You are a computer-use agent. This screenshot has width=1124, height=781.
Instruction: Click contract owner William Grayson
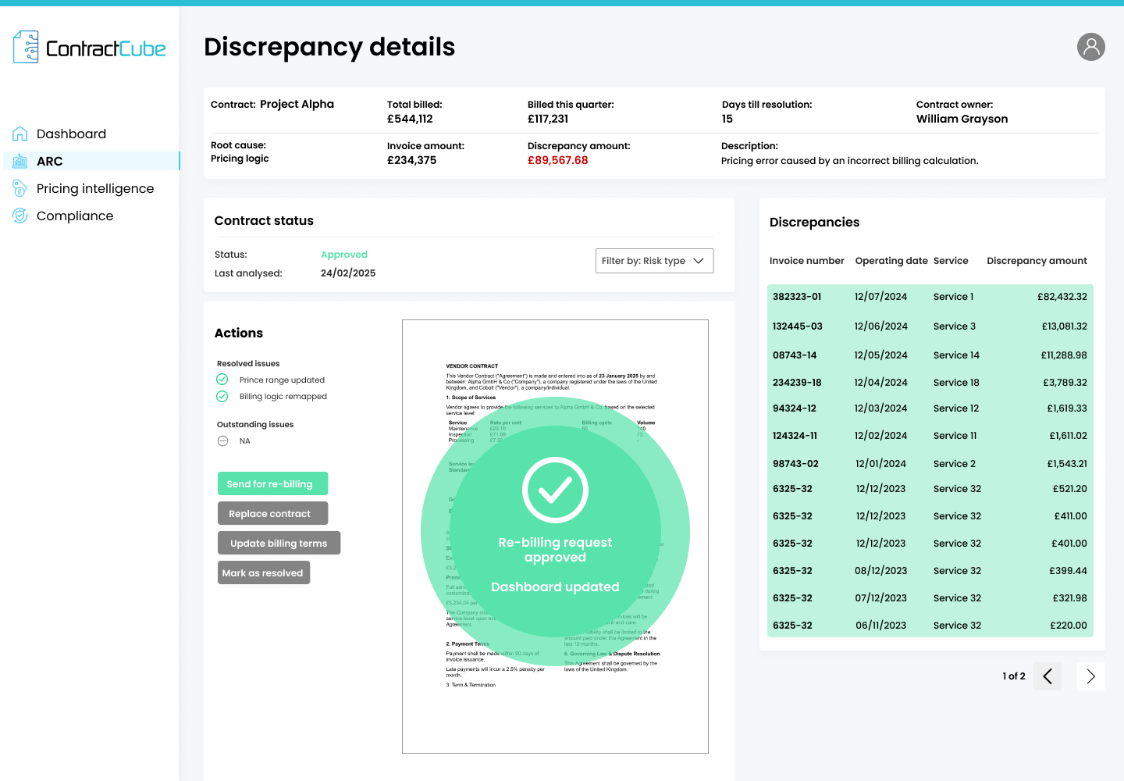pos(962,119)
